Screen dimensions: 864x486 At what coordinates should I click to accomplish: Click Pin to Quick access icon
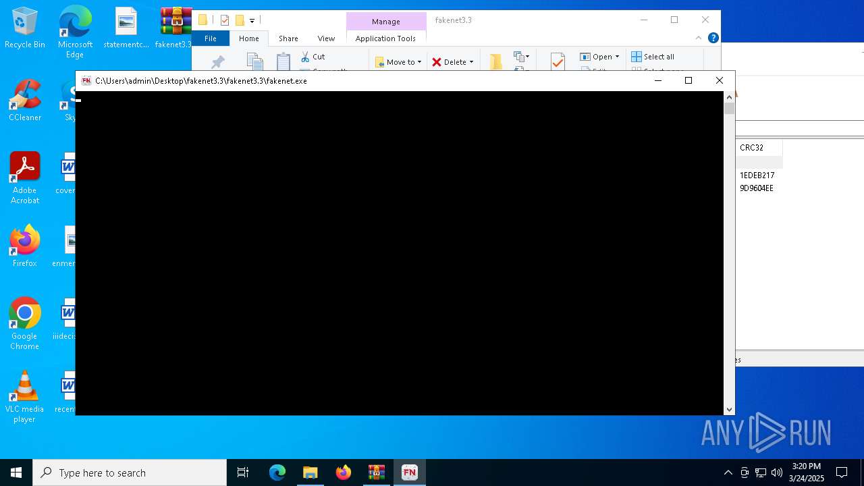click(217, 63)
